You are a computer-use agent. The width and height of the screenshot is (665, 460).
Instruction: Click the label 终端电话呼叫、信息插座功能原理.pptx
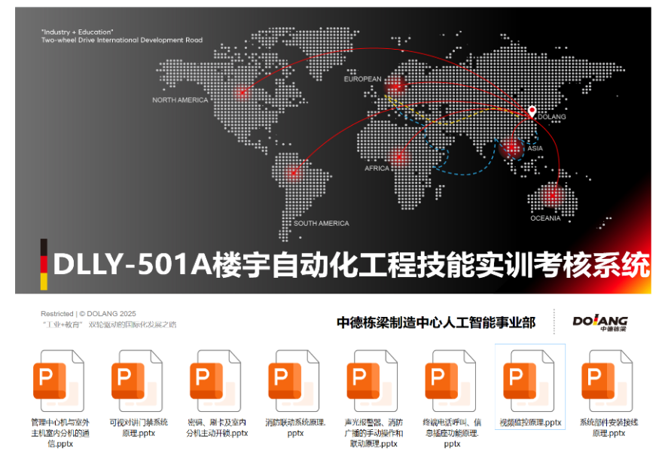[x=452, y=433]
